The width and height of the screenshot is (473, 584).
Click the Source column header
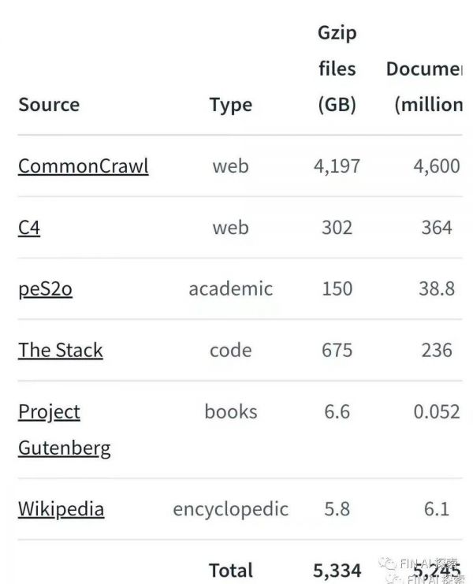coord(49,105)
